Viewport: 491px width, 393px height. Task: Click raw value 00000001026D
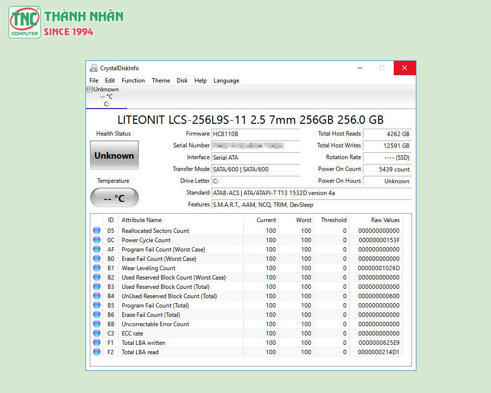379,268
